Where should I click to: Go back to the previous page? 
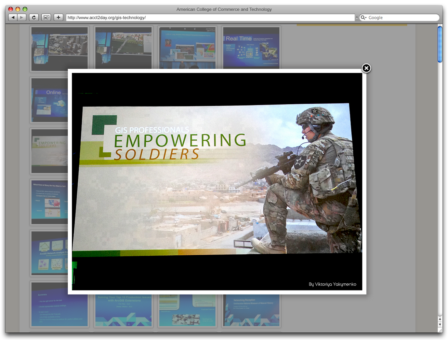(13, 17)
